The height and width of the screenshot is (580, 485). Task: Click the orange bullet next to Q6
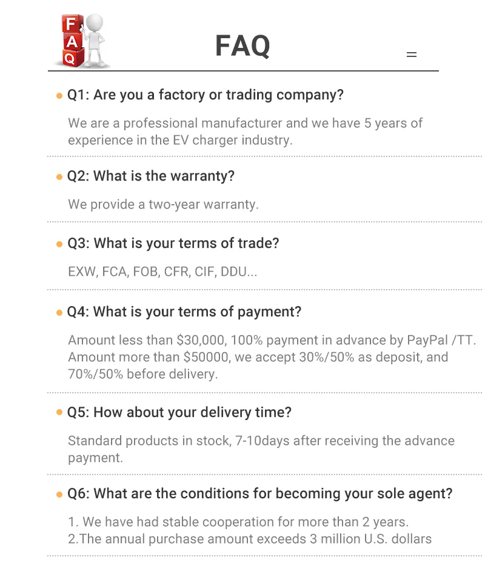(x=59, y=494)
